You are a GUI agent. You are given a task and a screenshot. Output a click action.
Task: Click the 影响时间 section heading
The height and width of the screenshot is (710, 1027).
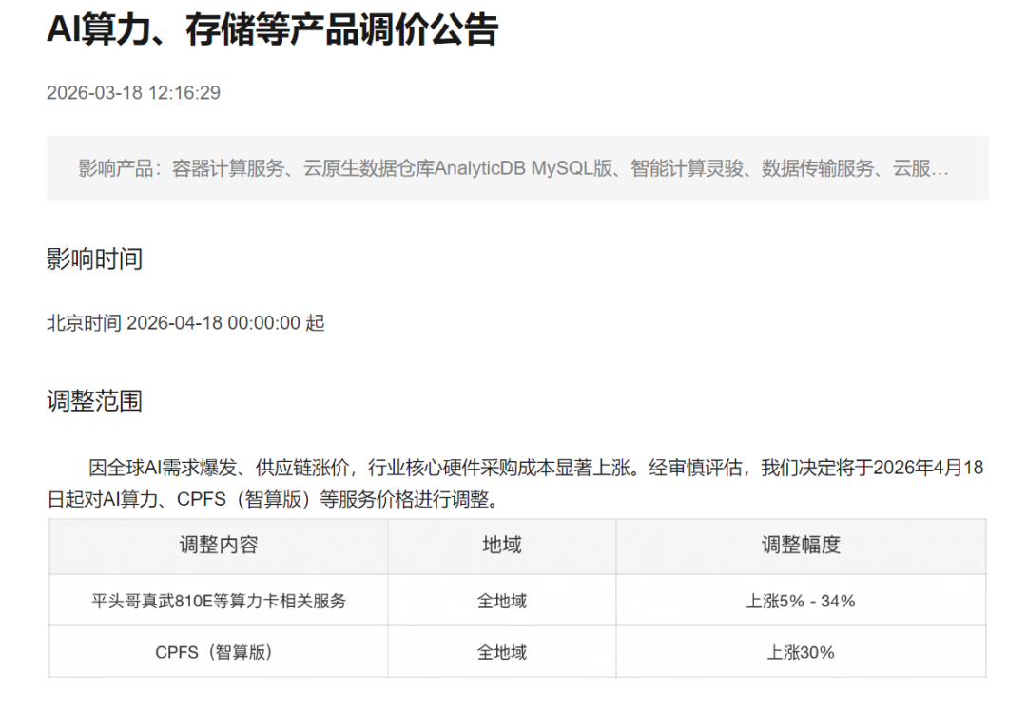point(94,259)
